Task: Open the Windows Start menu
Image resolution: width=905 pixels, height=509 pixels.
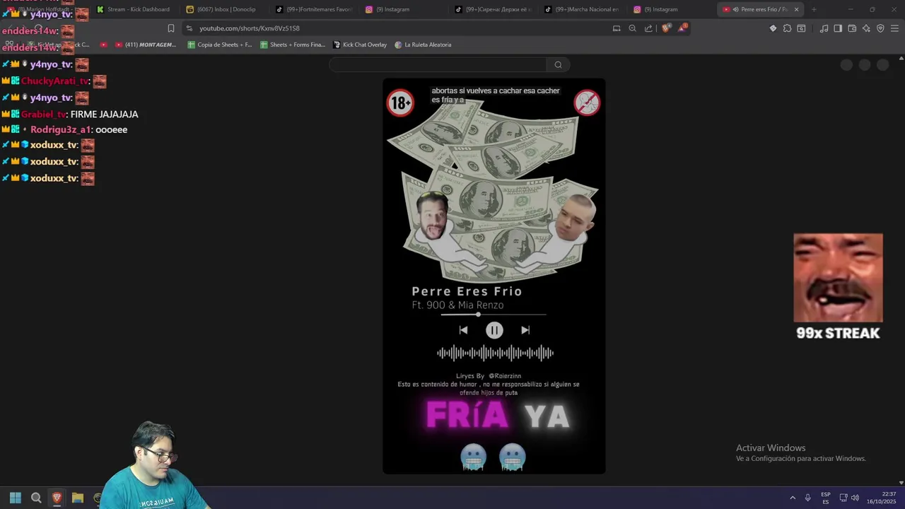Action: (16, 498)
